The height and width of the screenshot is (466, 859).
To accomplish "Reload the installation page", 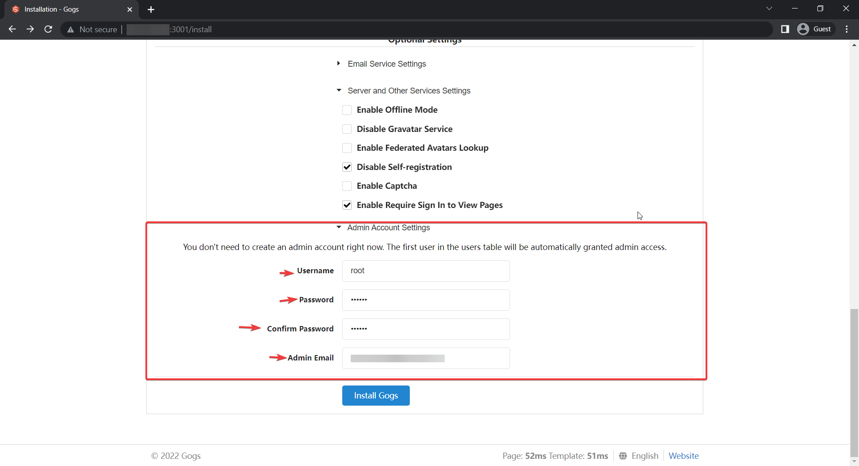I will point(48,29).
